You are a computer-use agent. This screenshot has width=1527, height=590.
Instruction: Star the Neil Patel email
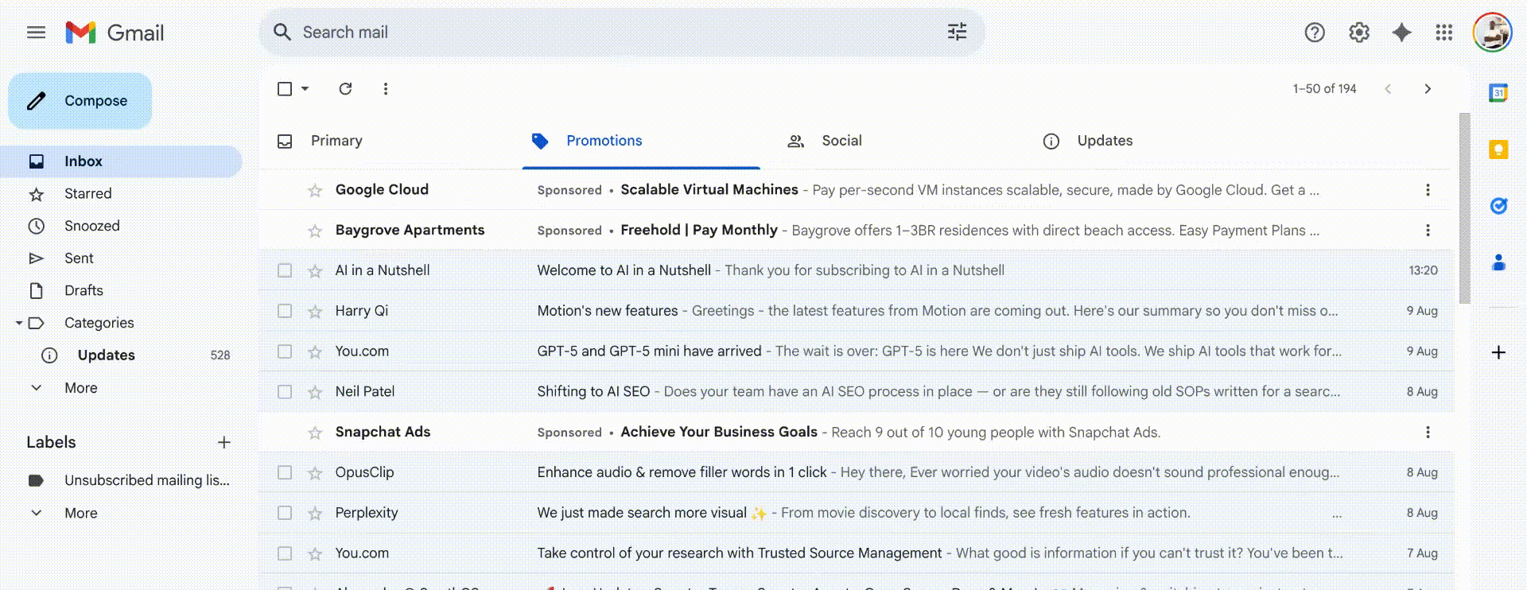[315, 392]
